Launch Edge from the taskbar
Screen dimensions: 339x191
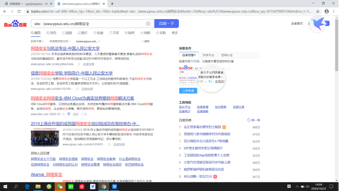[27, 186]
